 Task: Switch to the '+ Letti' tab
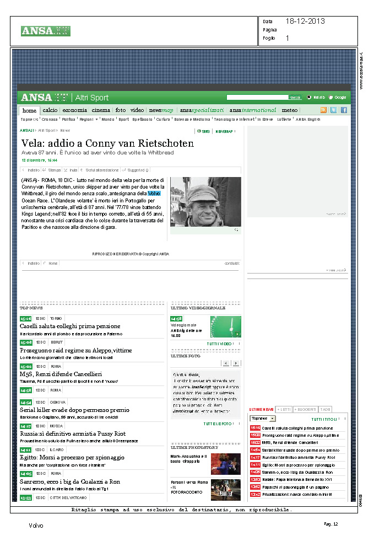click(283, 409)
